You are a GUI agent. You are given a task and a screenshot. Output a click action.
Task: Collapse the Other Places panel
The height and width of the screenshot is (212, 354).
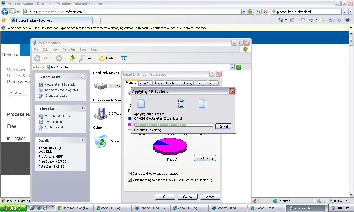click(x=82, y=108)
